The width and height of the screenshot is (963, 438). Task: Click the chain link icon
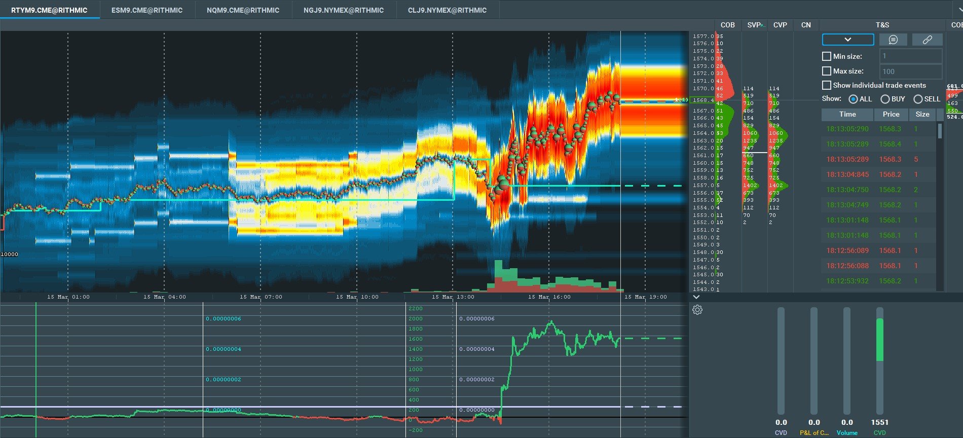927,40
